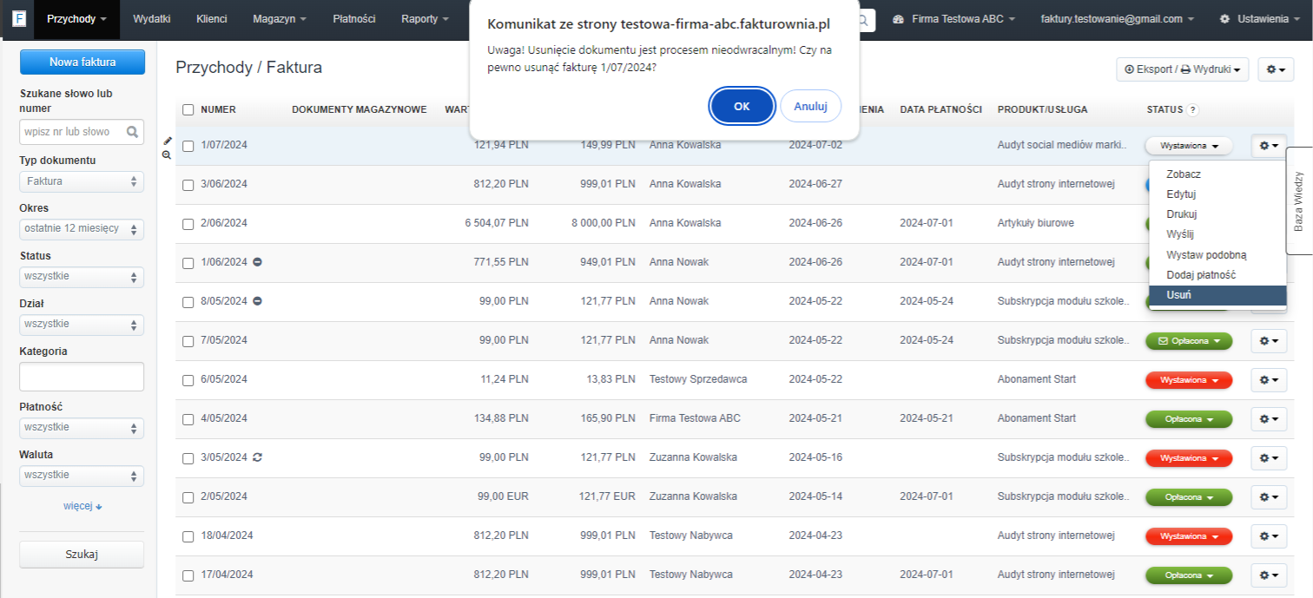Screen dimensions: 1313x598
Task: Tick checkbox for invoice 4/05/2024
Action: tap(188, 419)
